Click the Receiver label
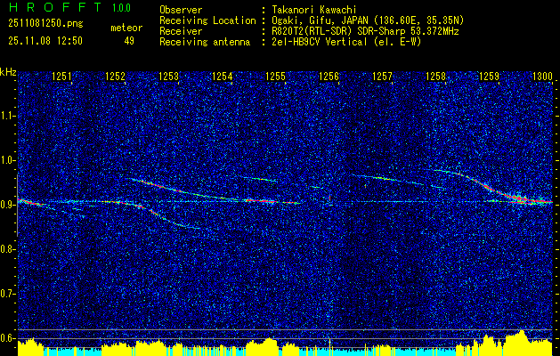 pos(181,31)
